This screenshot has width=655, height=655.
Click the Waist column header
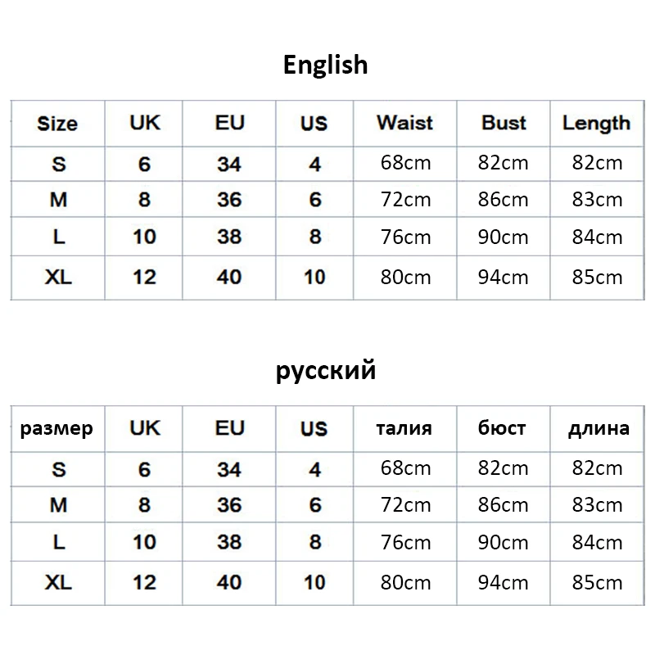404,123
